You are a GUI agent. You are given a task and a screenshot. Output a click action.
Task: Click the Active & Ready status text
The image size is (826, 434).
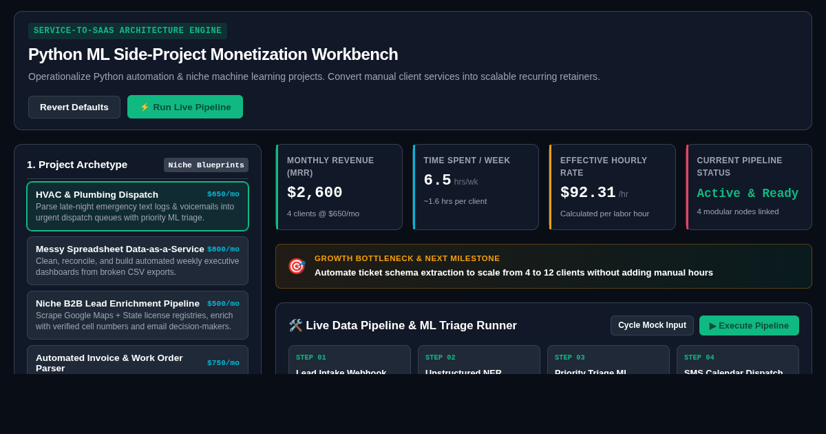tap(748, 194)
